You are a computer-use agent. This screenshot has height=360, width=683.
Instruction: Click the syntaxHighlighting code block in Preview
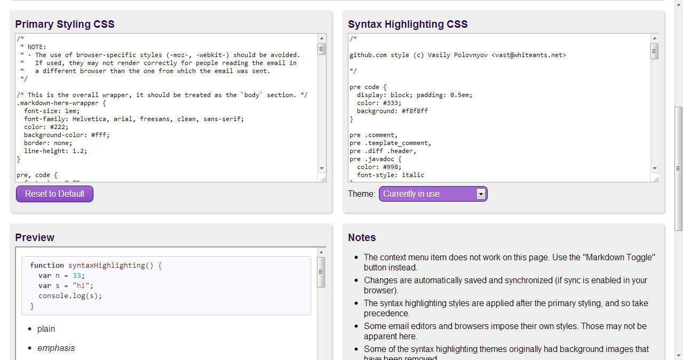click(166, 285)
